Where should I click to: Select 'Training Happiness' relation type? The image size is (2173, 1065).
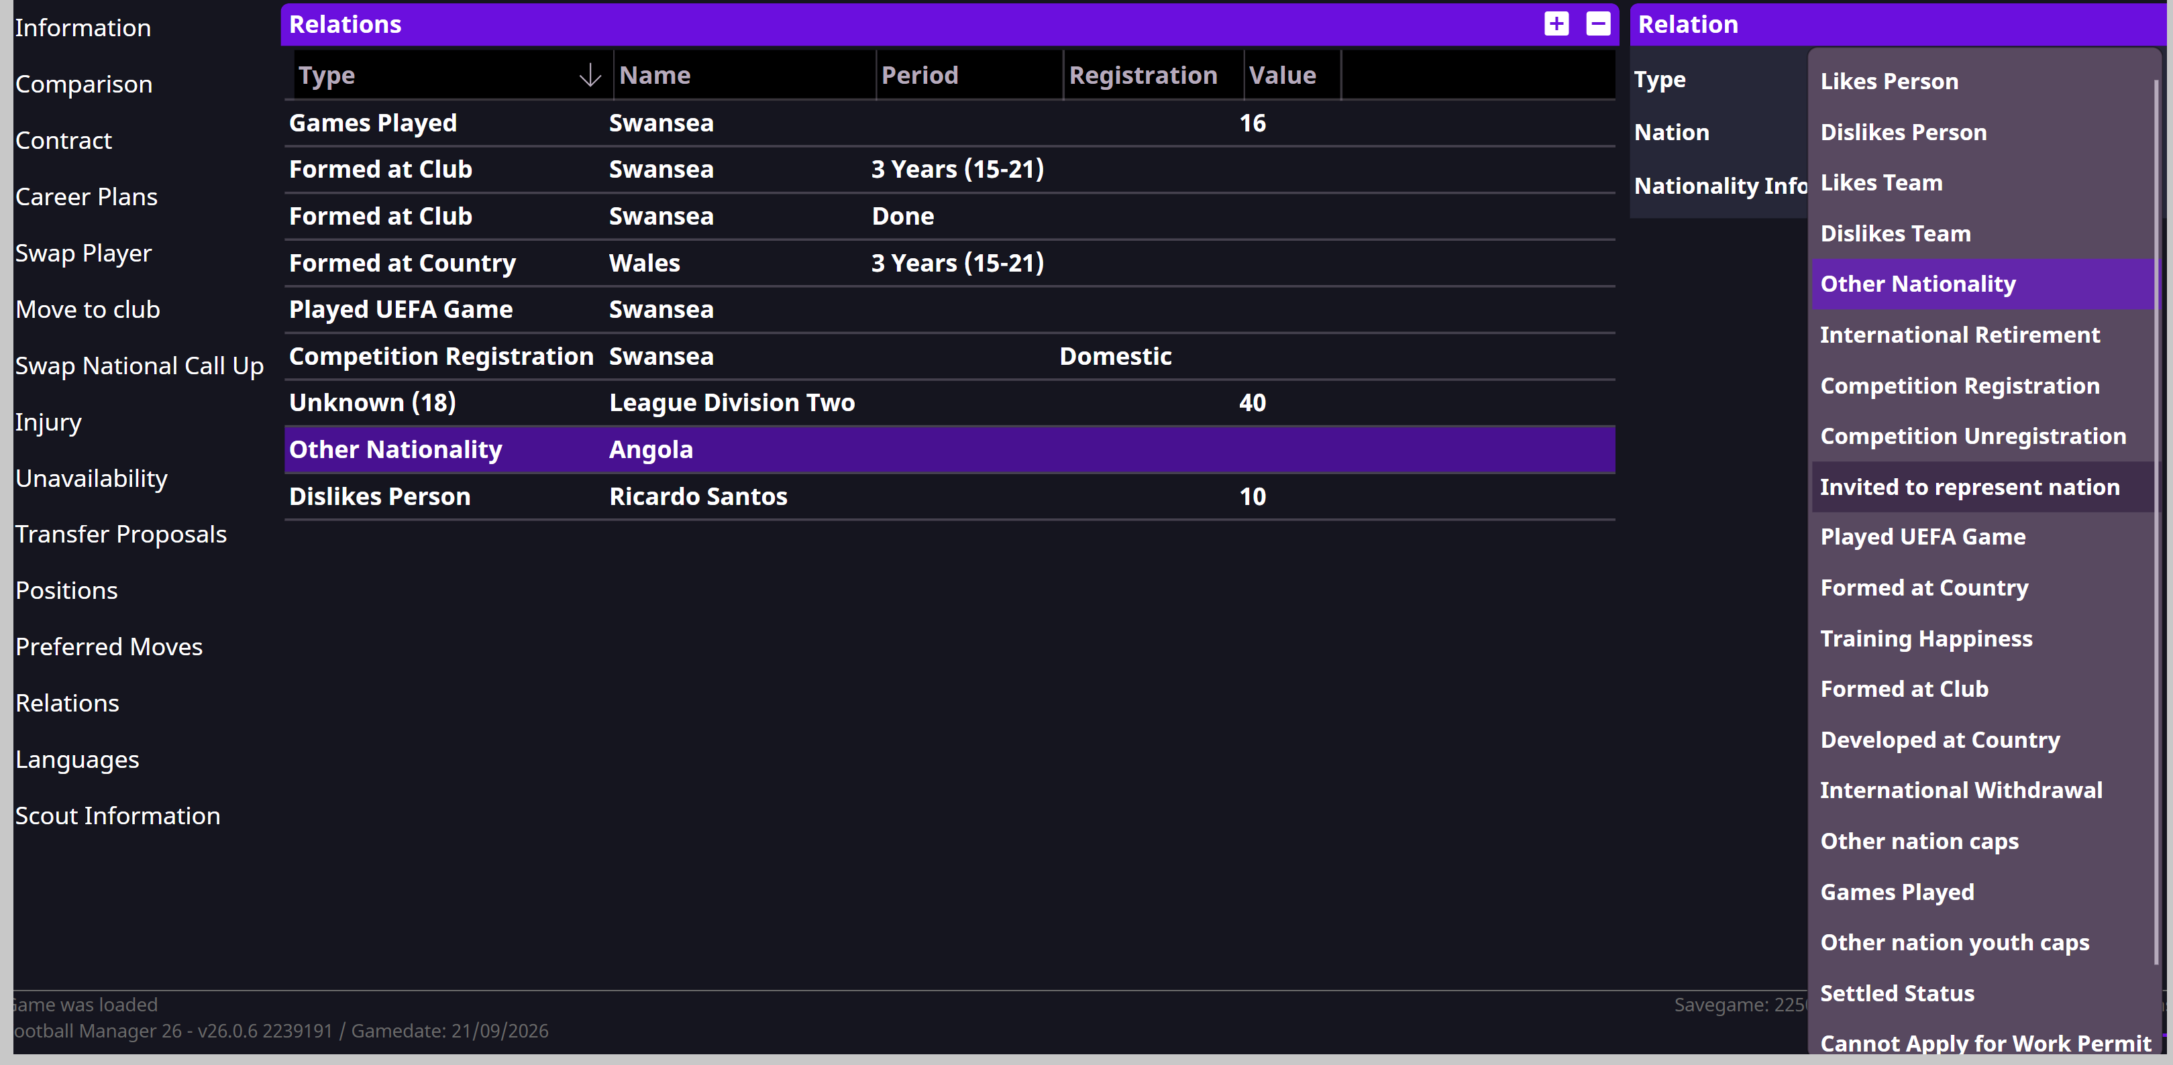1926,638
